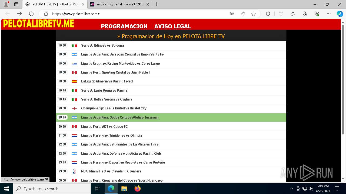Image resolution: width=346 pixels, height=194 pixels.
Task: Open the Windows Start menu
Action: point(6,189)
